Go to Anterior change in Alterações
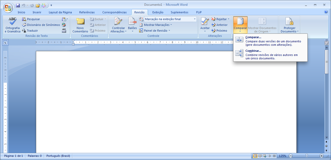 220,25
